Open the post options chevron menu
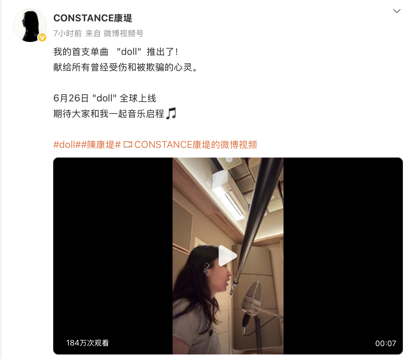Image resolution: width=409 pixels, height=359 pixels. point(397,11)
